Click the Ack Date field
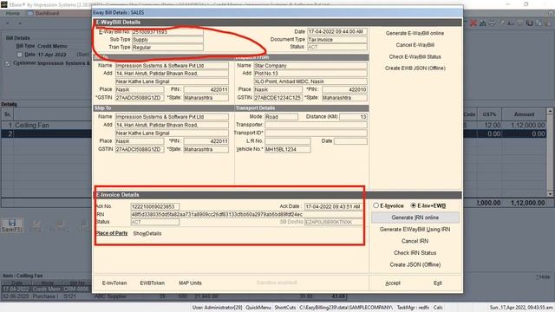 click(x=333, y=206)
